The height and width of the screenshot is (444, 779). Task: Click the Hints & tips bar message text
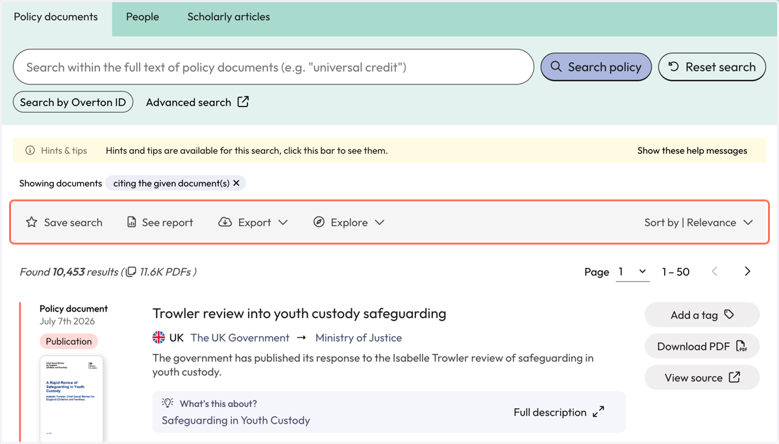coord(247,151)
